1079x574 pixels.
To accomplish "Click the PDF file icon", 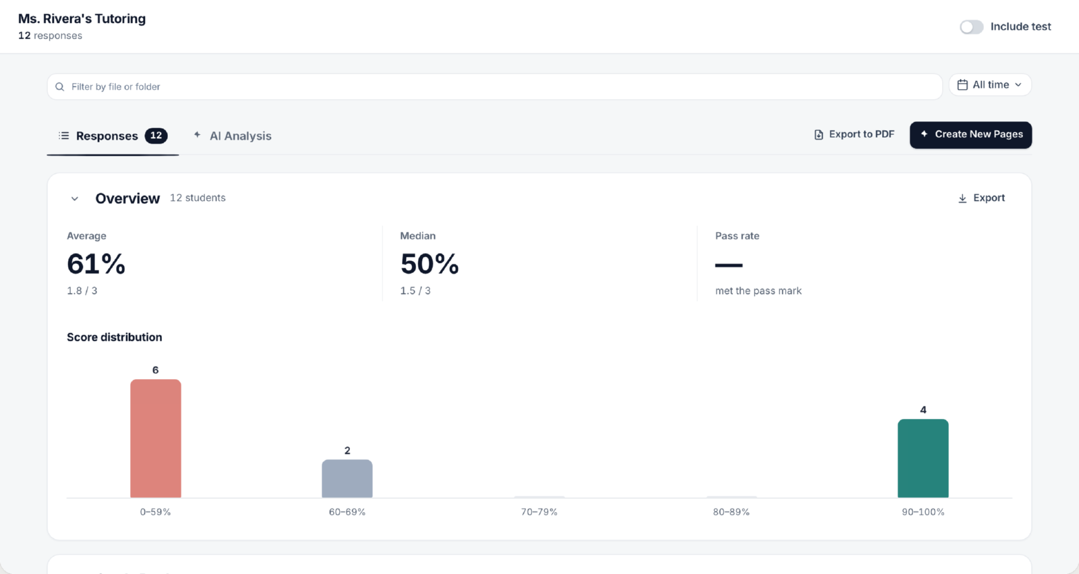I will 819,135.
